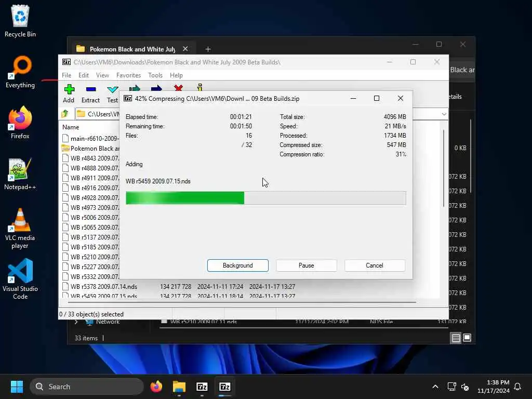The width and height of the screenshot is (532, 399).
Task: Select the WB r5185 2009.07 file
Action: click(90, 247)
